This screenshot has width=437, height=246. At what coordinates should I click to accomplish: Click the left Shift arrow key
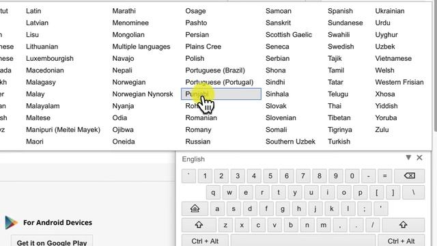[x=199, y=225]
